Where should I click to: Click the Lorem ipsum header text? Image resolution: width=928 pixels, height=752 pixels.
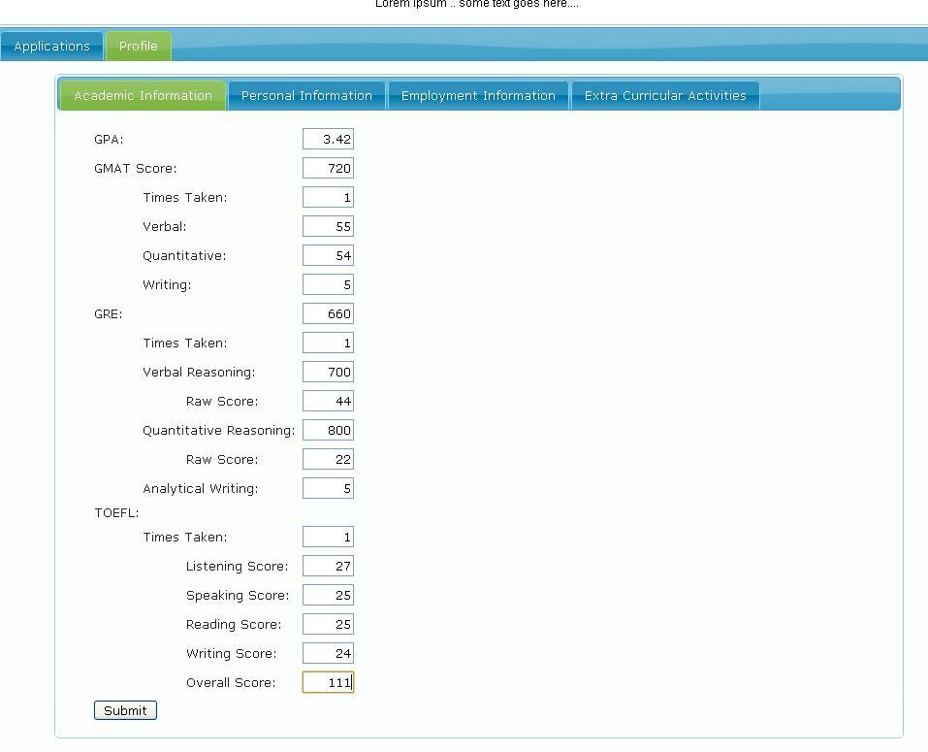[x=477, y=4]
